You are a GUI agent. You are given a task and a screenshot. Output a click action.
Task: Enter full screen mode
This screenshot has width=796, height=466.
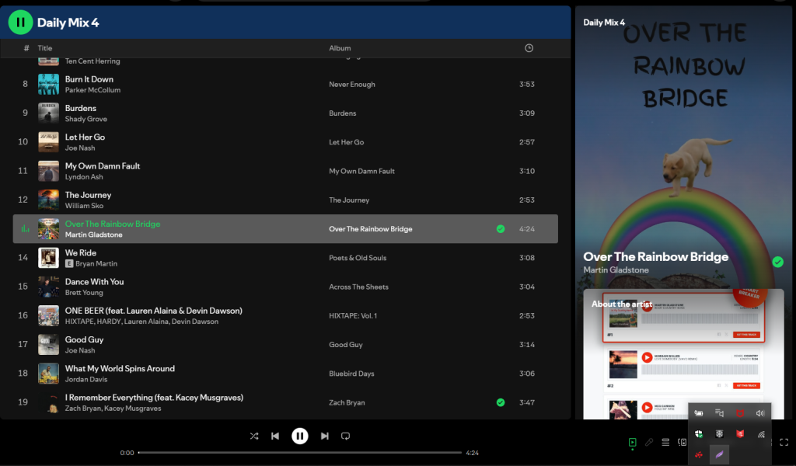pyautogui.click(x=784, y=443)
